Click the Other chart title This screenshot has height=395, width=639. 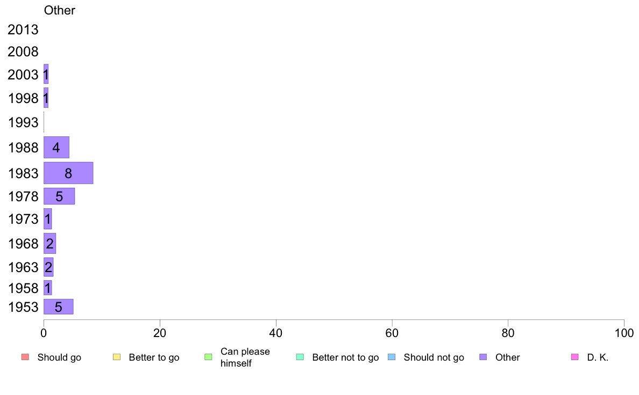[x=60, y=10]
